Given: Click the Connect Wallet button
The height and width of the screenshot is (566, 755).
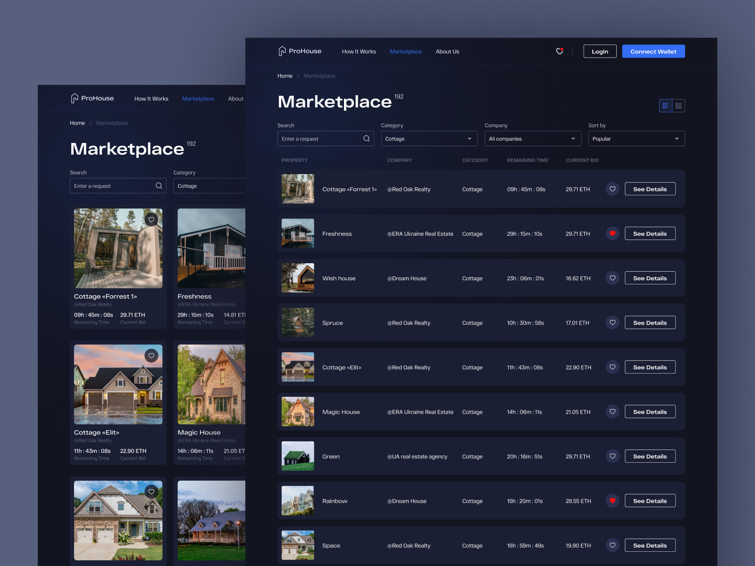Looking at the screenshot, I should pos(653,51).
